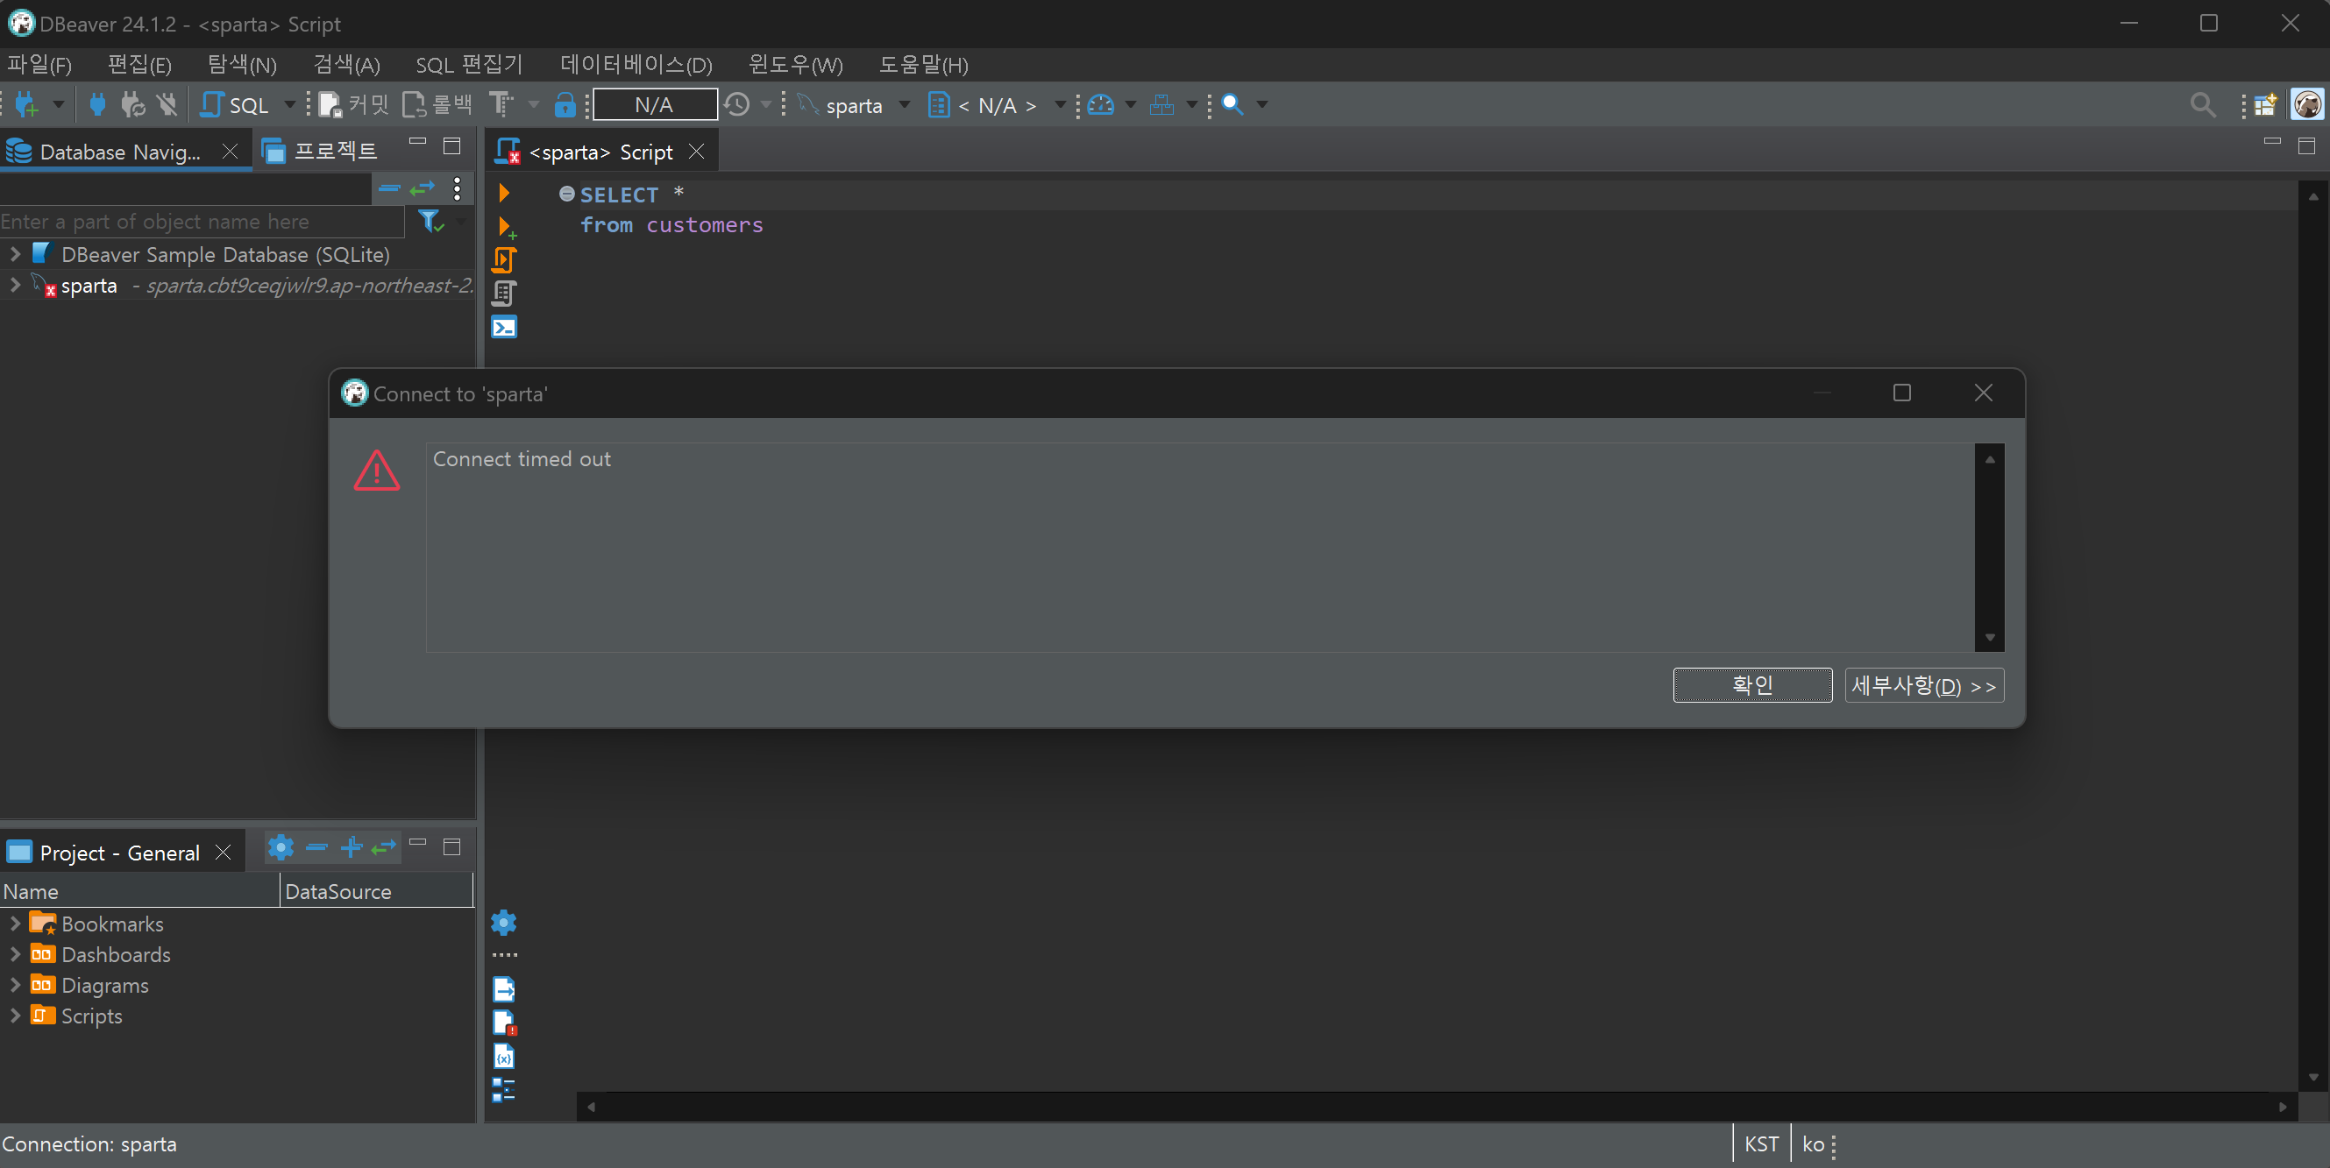Click the outline icon at bottom of editor sidebar
The image size is (2330, 1168).
pos(504,1090)
